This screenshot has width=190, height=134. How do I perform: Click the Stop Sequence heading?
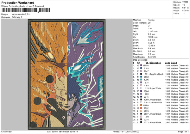[140, 60]
